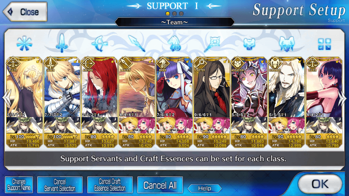Select the Rider class horse icon

(x=174, y=44)
